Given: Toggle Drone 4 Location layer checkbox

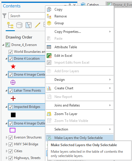Looking at the screenshot, I should pyautogui.click(x=11, y=59).
